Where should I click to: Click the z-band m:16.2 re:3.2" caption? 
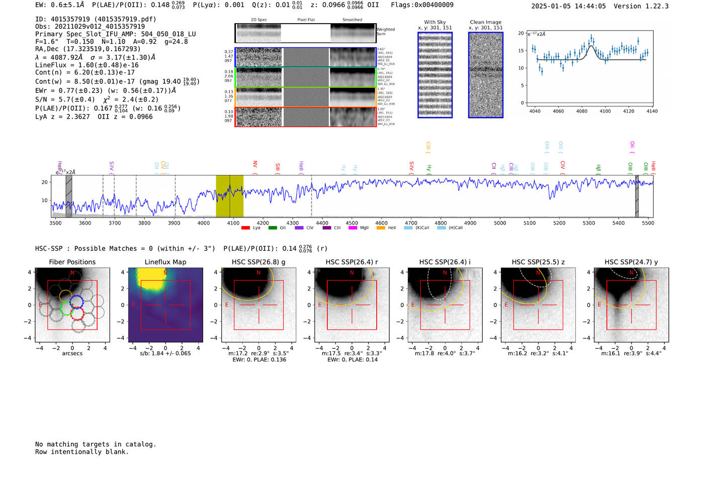(538, 353)
